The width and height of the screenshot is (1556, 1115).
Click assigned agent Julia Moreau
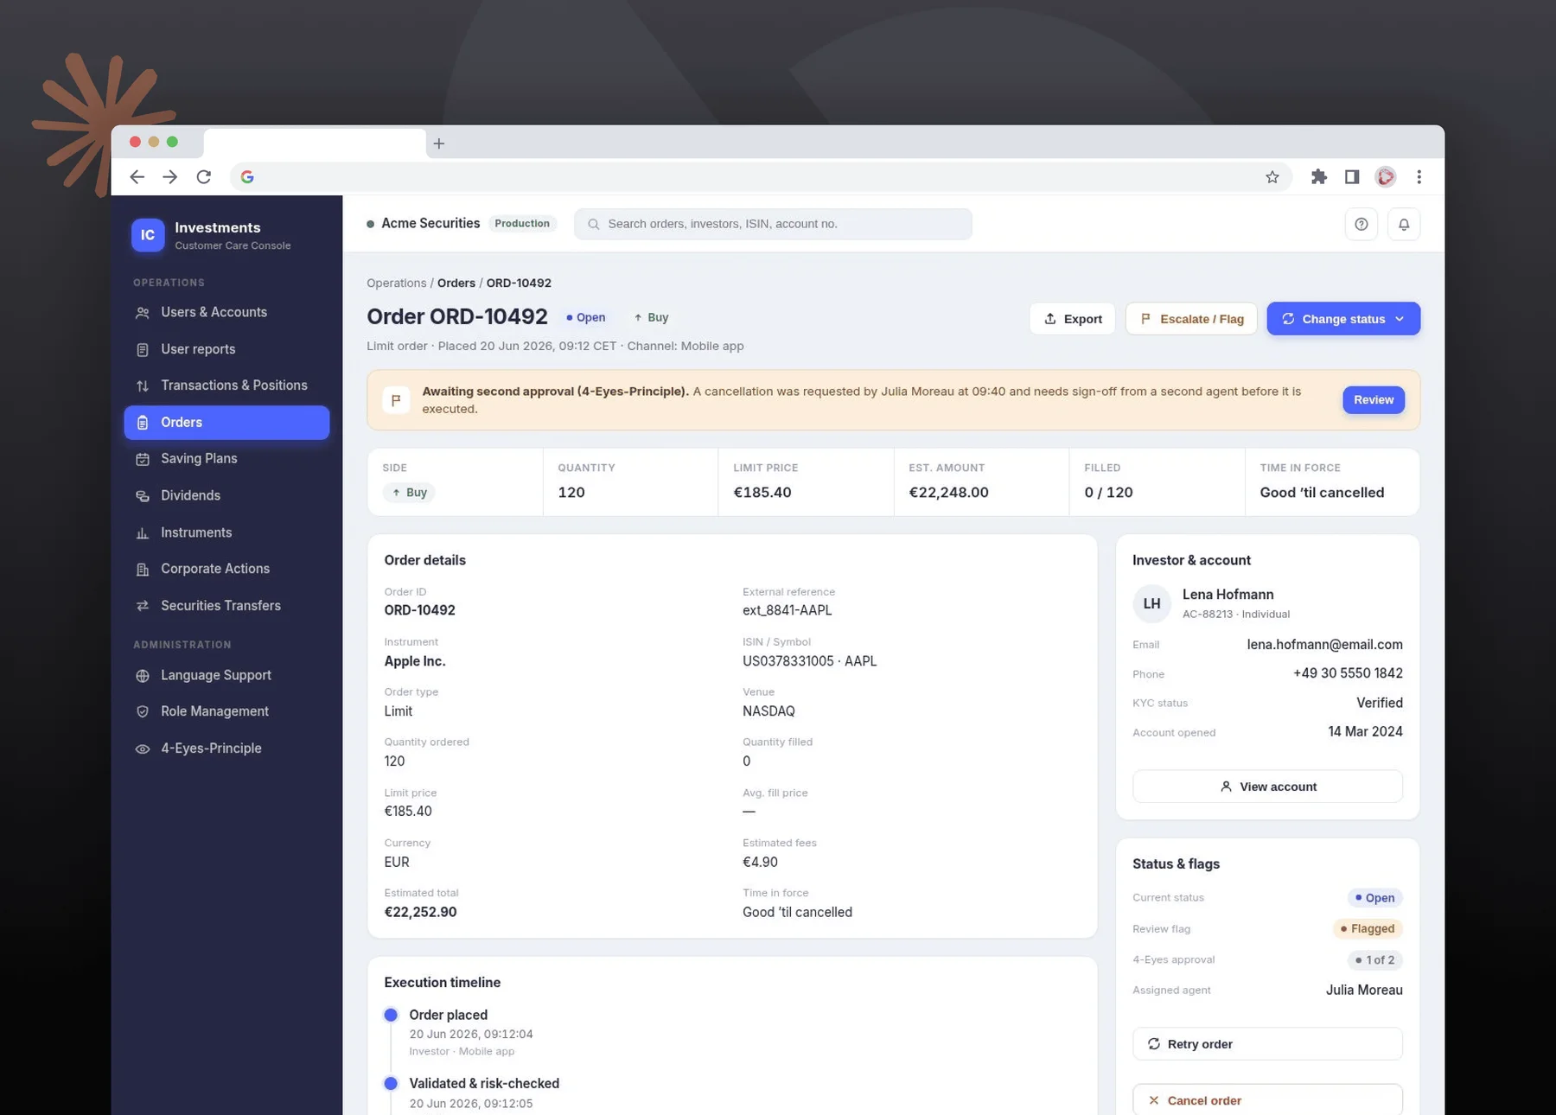pyautogui.click(x=1364, y=991)
